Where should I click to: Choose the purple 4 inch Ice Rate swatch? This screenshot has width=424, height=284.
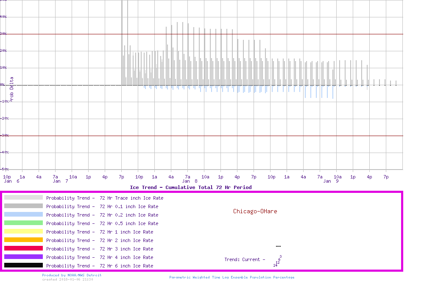(23, 257)
